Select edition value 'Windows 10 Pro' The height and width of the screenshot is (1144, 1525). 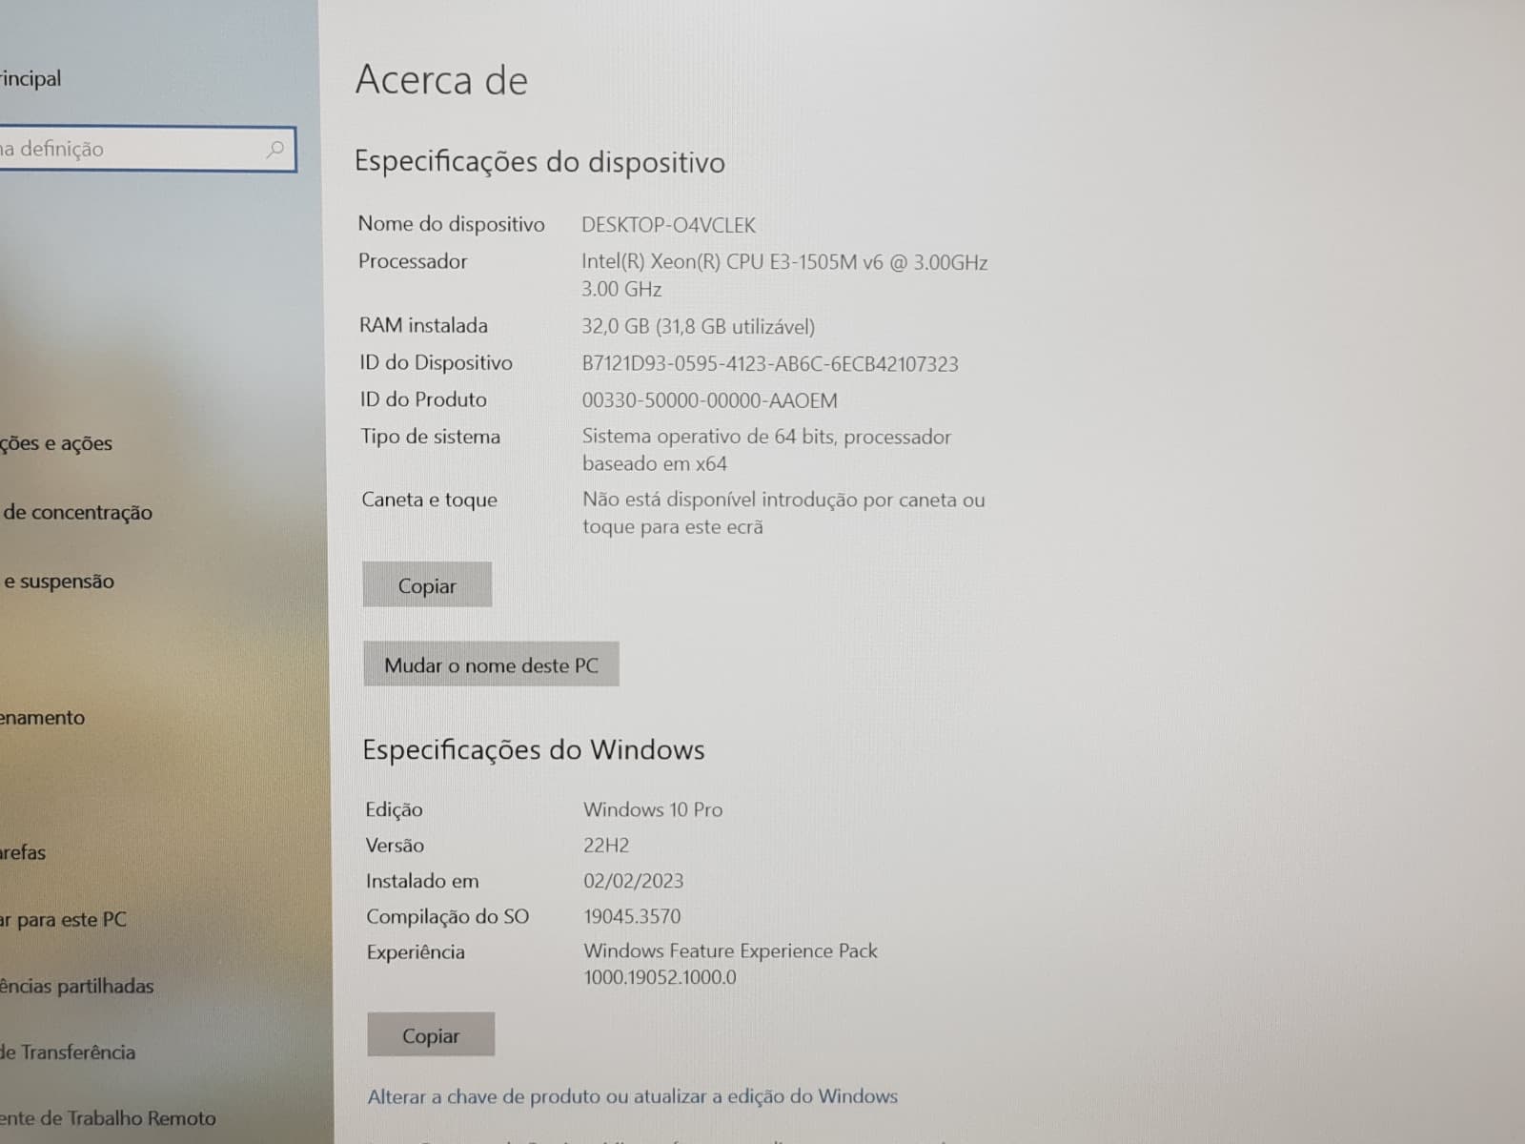coord(653,810)
